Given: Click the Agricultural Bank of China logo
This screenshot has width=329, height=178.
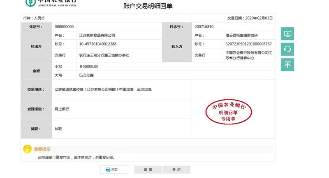Looking at the screenshot, I should [x=51, y=3].
